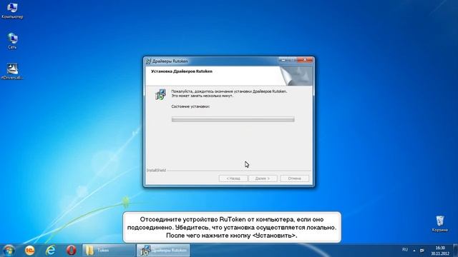The image size is (458, 257).
Task: Click the Далее > button
Action: 263,178
